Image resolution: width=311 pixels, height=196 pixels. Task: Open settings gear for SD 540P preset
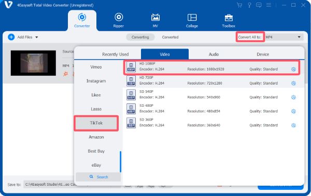293,97
